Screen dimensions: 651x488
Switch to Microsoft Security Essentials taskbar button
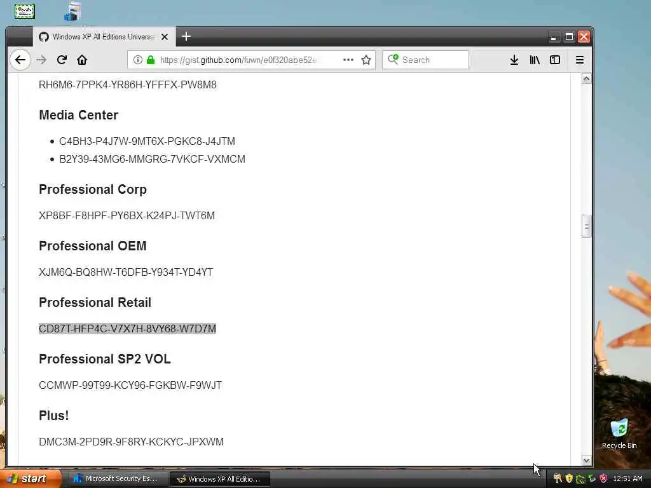pyautogui.click(x=117, y=479)
